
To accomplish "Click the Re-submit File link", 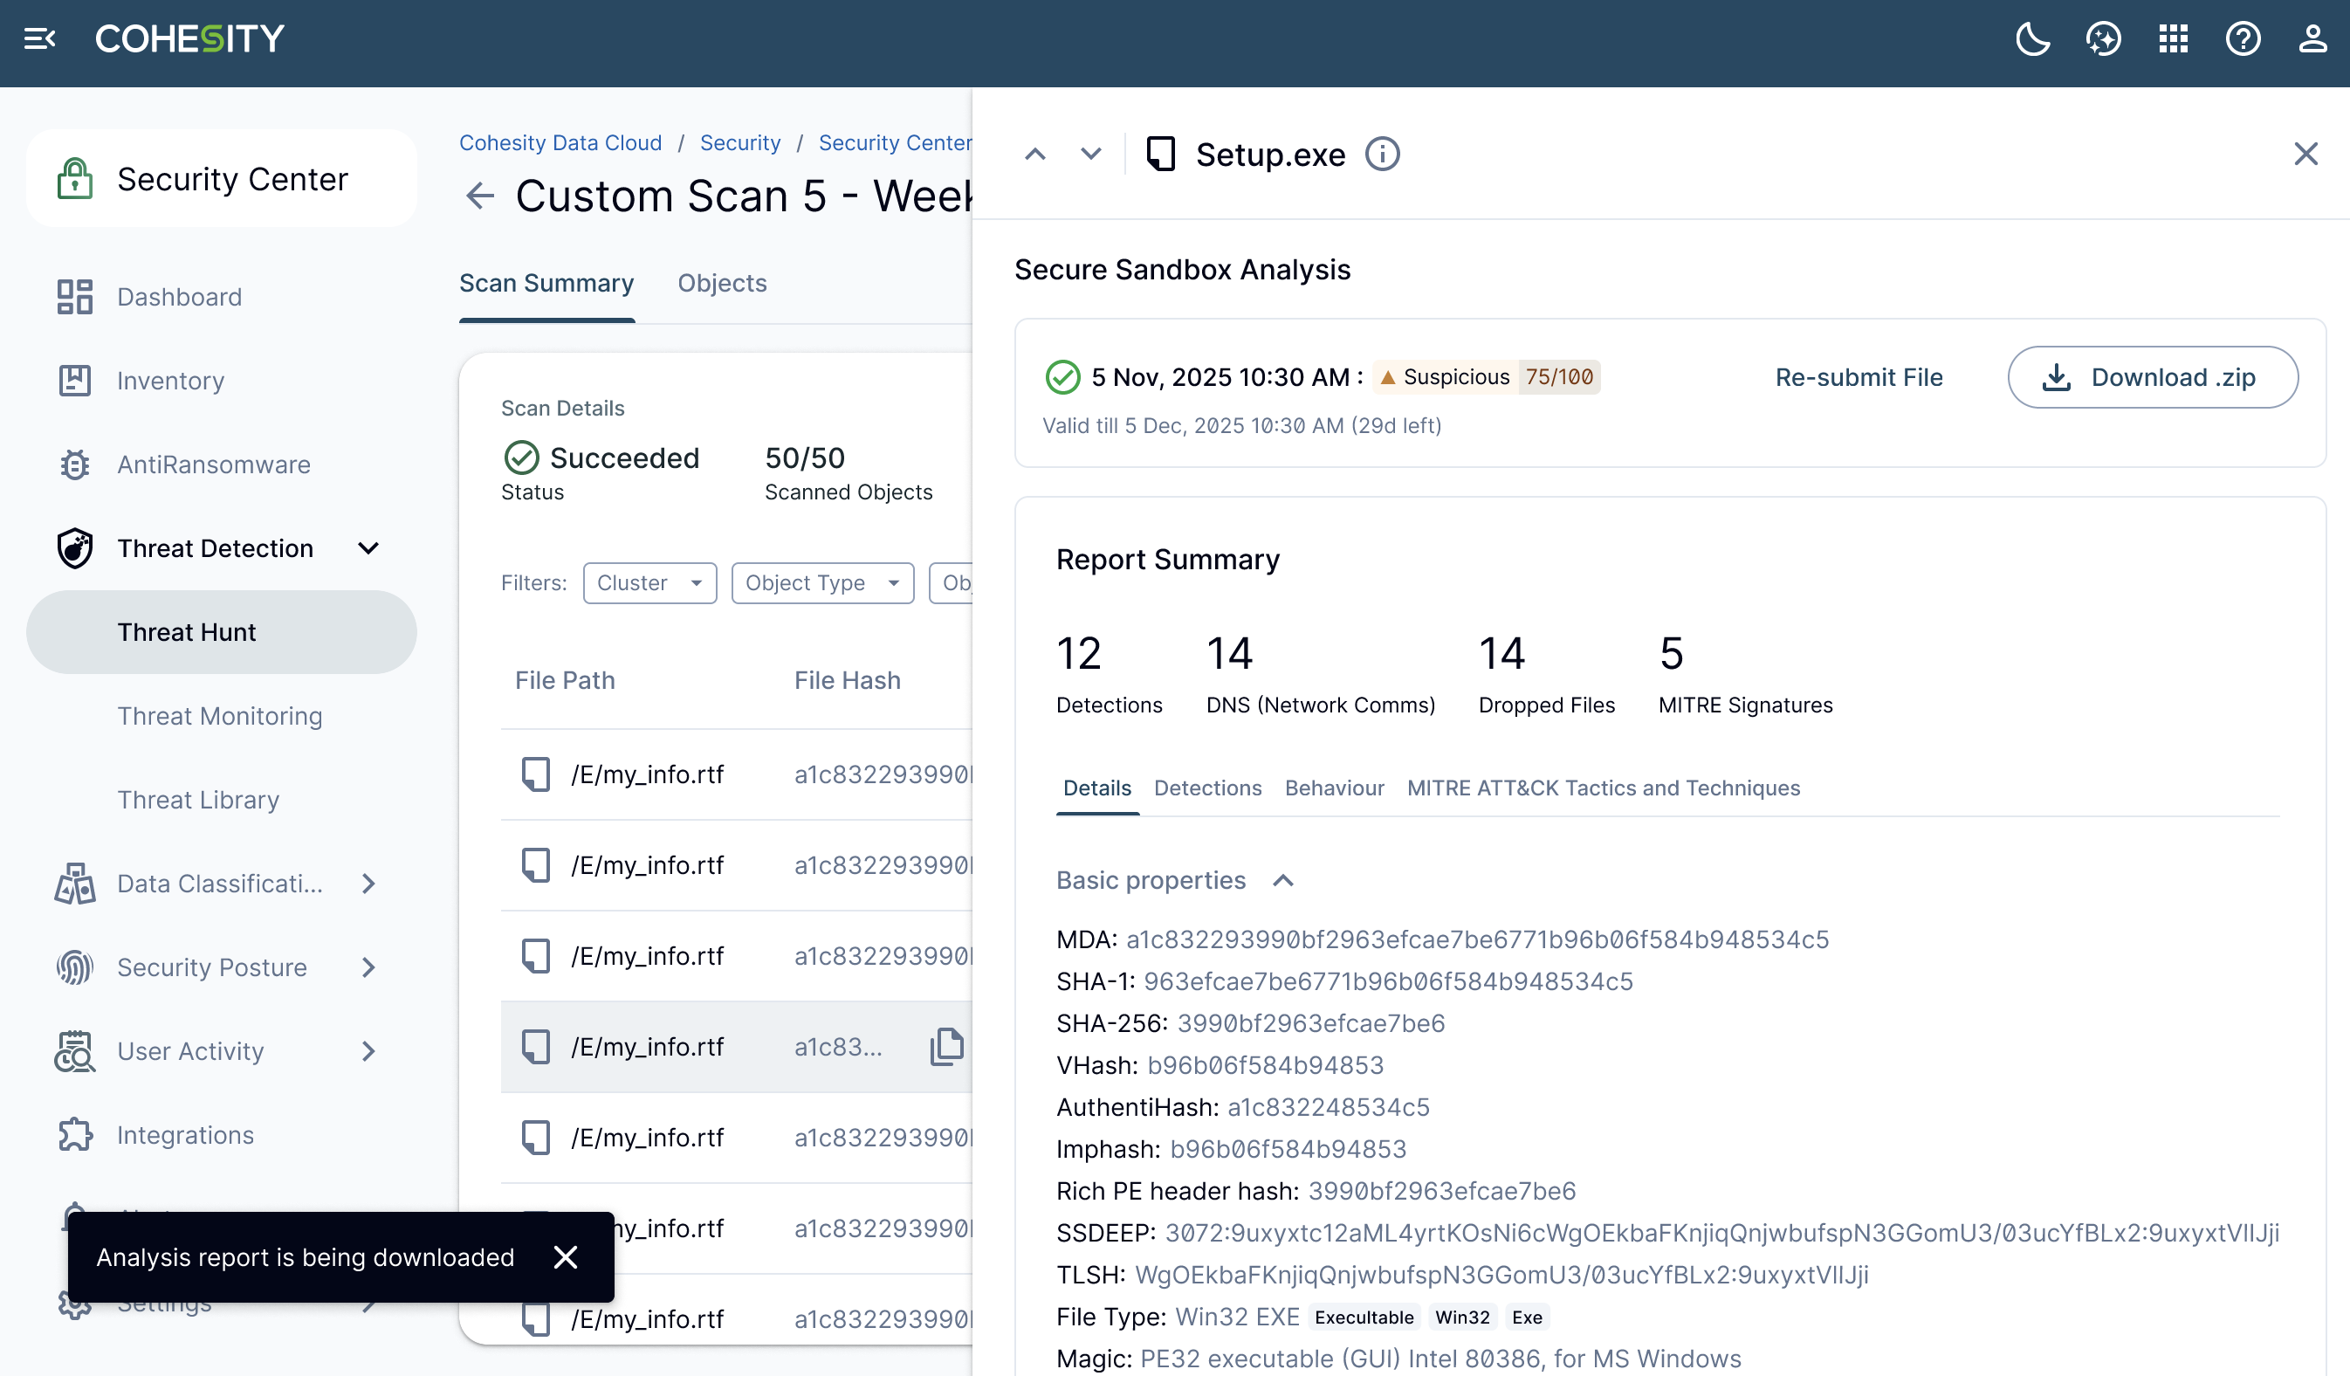I will (1859, 377).
